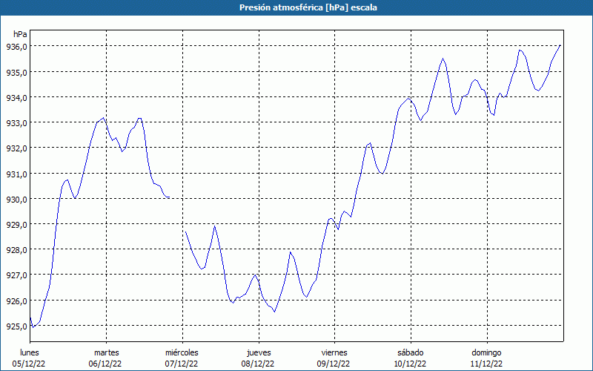593x371 pixels.
Task: Click the 932,0 axis value
Action: click(16, 148)
